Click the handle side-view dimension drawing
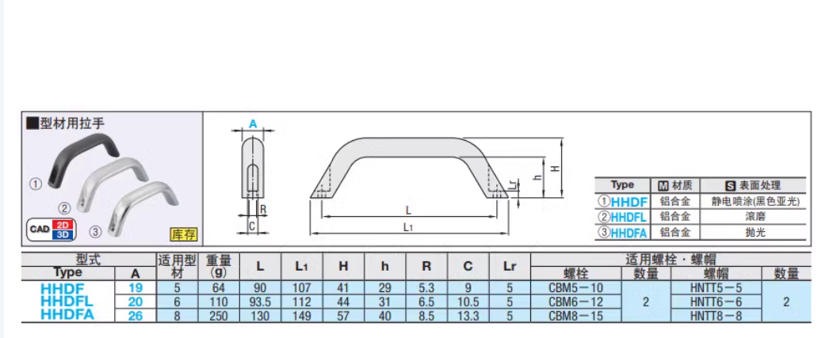This screenshot has height=338, width=837. coord(253,178)
